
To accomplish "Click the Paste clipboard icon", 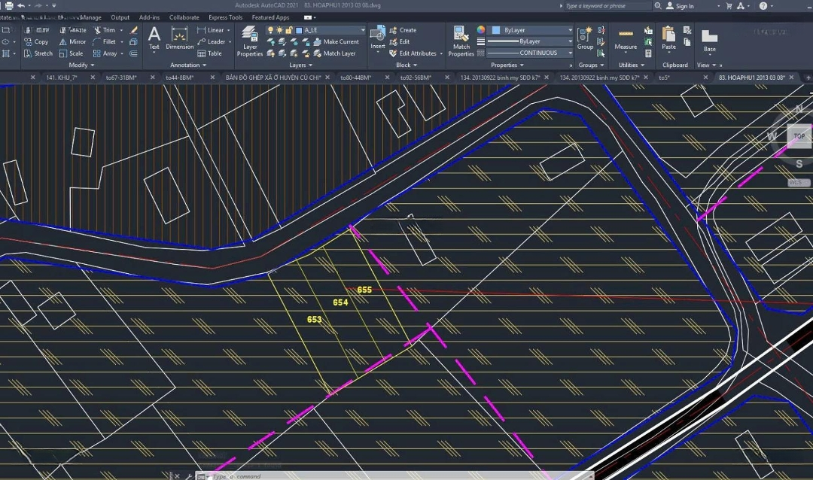I will tap(668, 38).
